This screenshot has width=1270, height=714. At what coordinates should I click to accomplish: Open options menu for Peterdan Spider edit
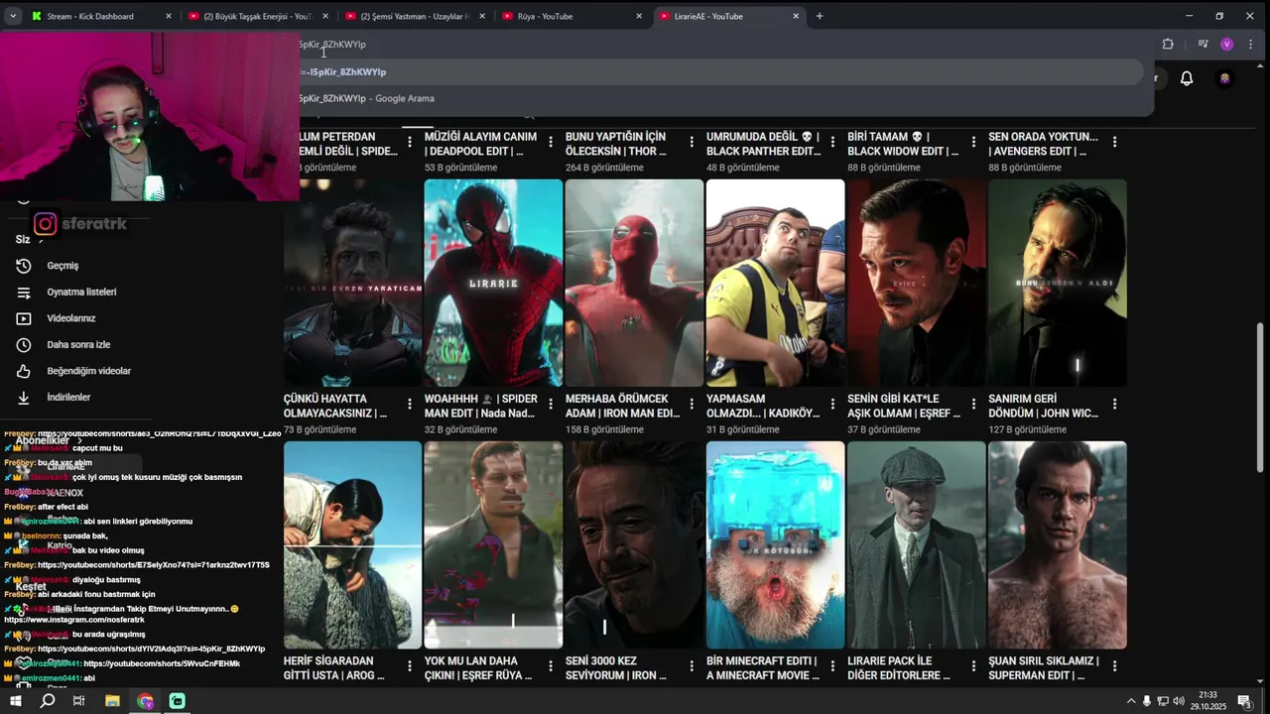[410, 143]
